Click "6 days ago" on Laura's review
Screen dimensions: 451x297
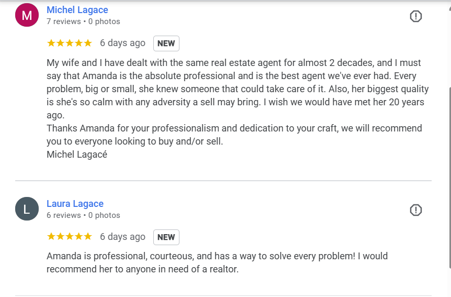[122, 237]
